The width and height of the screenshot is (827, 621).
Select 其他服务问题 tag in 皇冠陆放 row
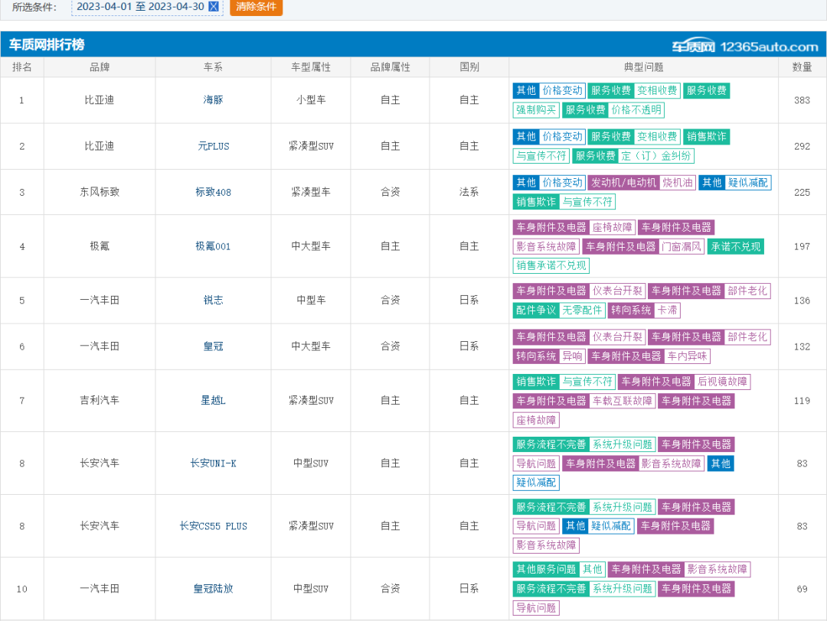(546, 570)
